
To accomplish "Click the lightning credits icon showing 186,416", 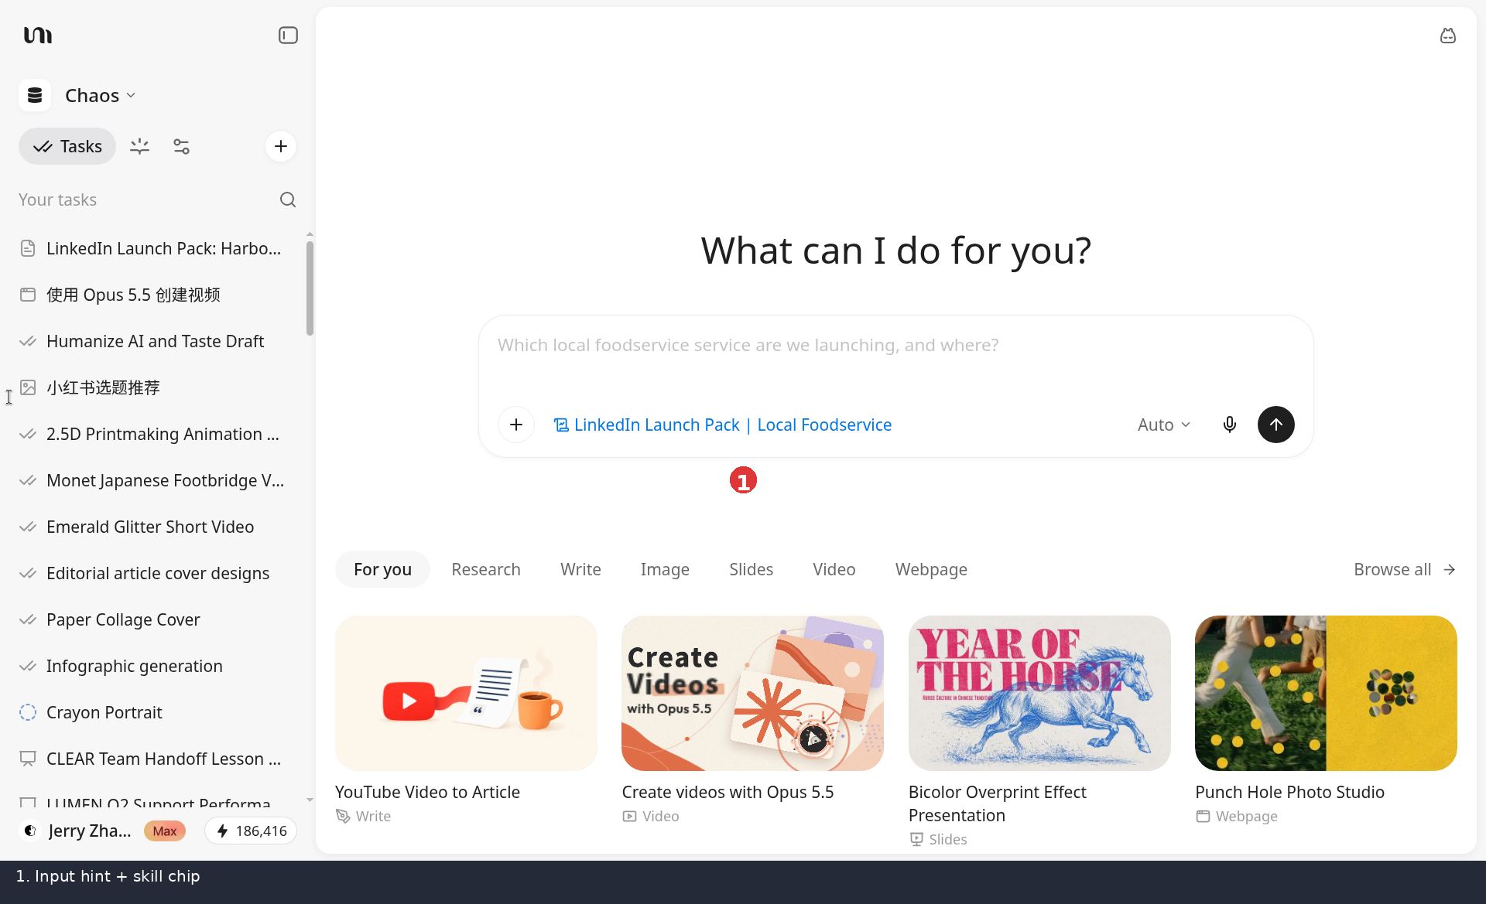I will [x=222, y=831].
